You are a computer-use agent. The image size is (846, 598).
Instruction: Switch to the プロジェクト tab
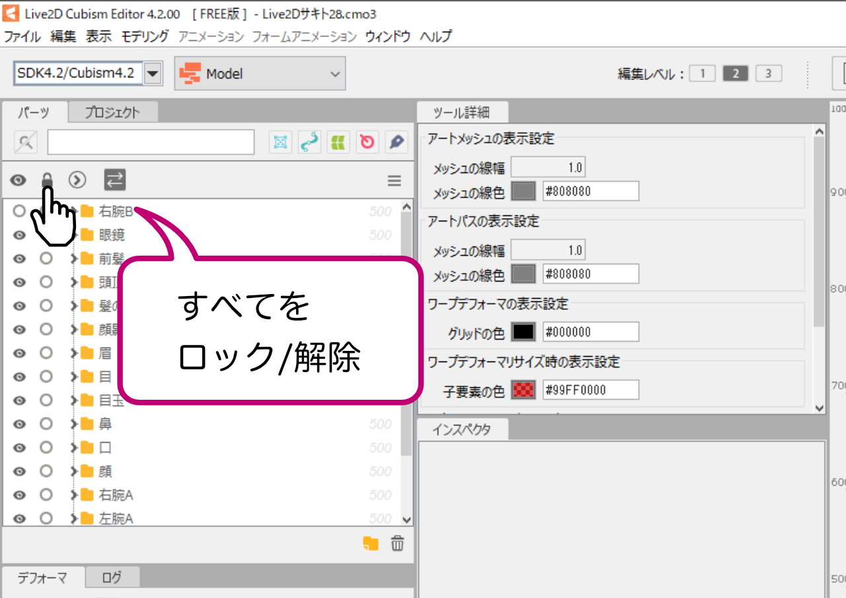113,112
